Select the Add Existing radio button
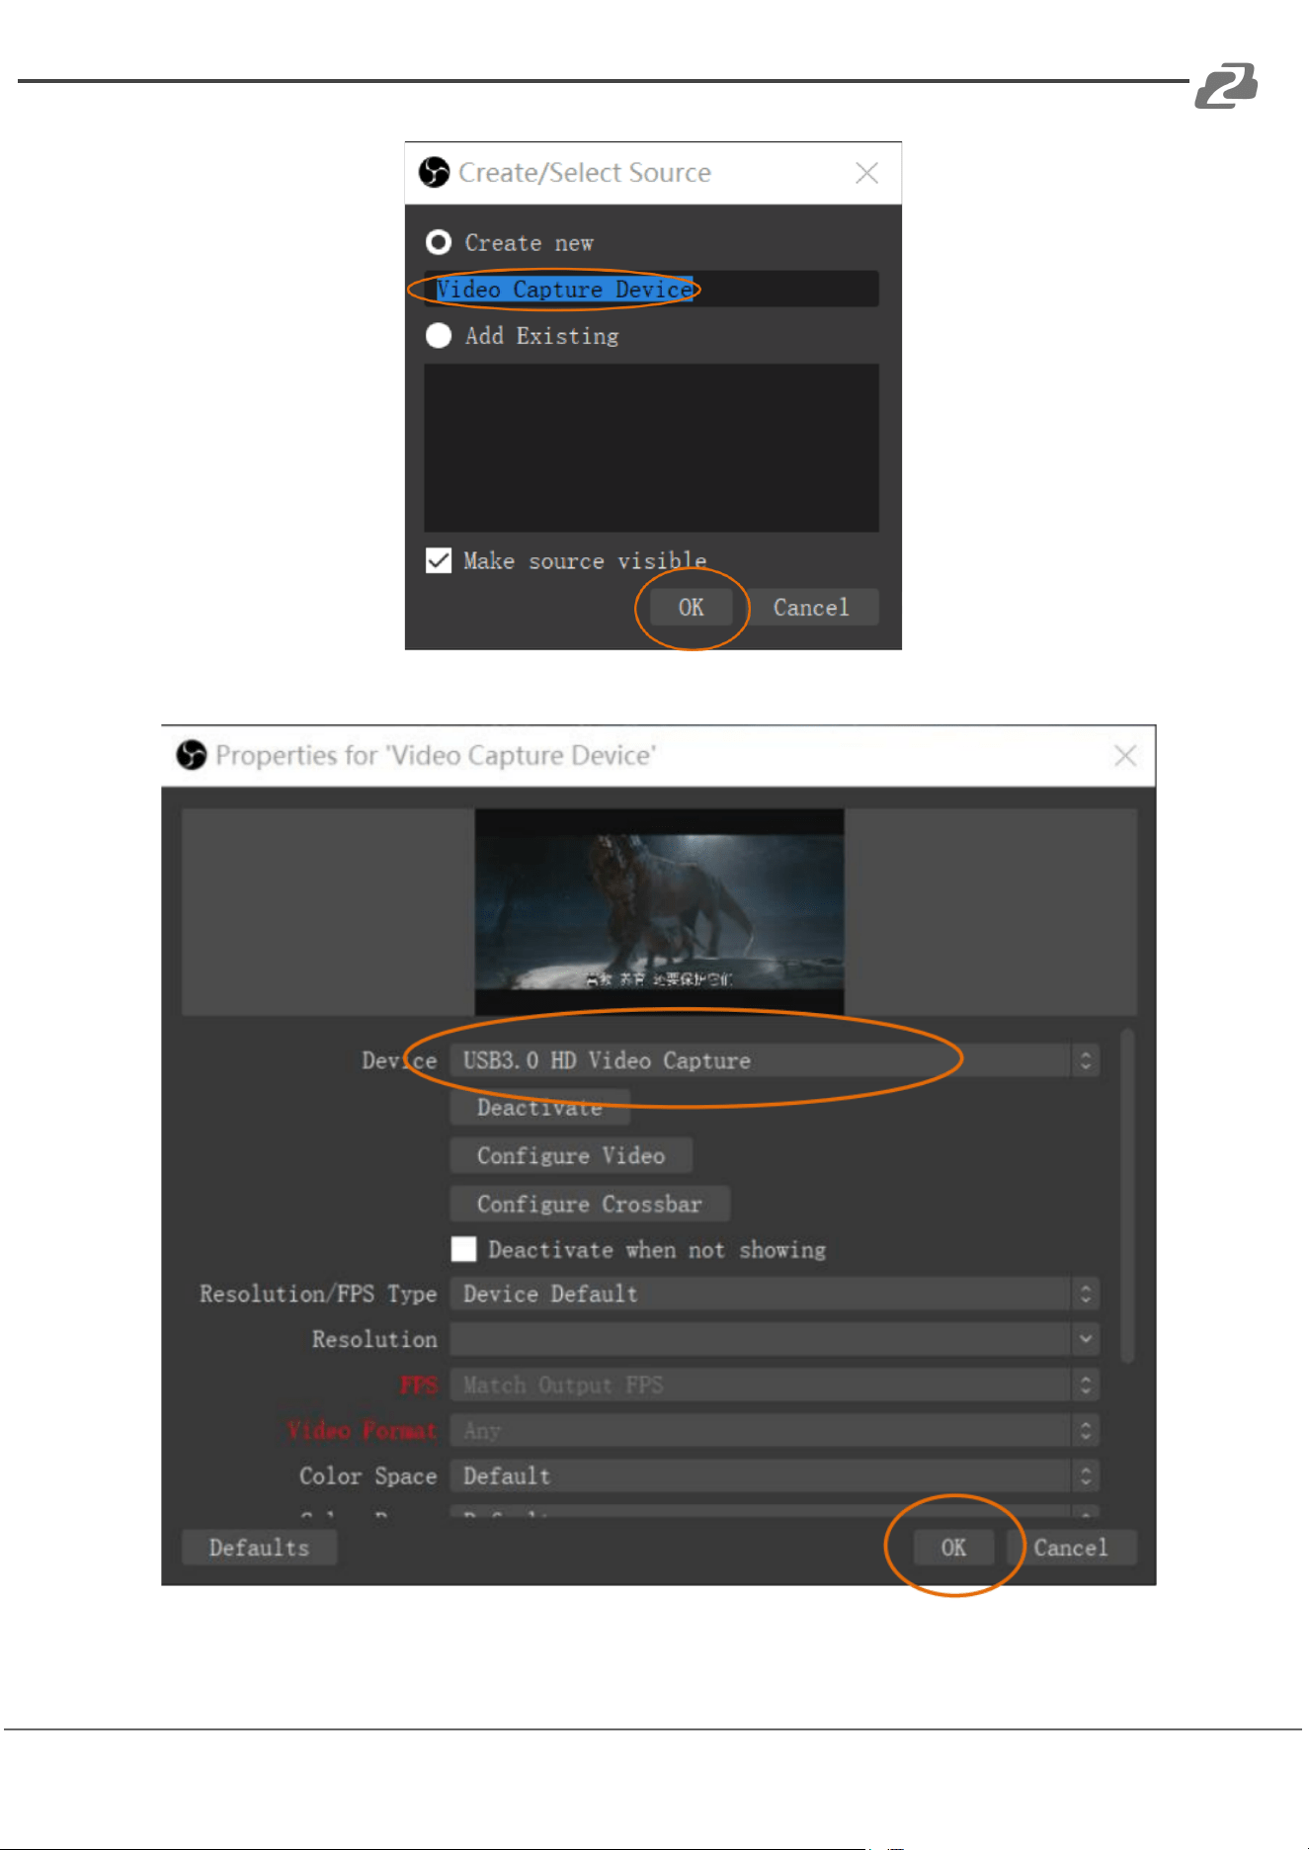The height and width of the screenshot is (1850, 1309). (439, 336)
